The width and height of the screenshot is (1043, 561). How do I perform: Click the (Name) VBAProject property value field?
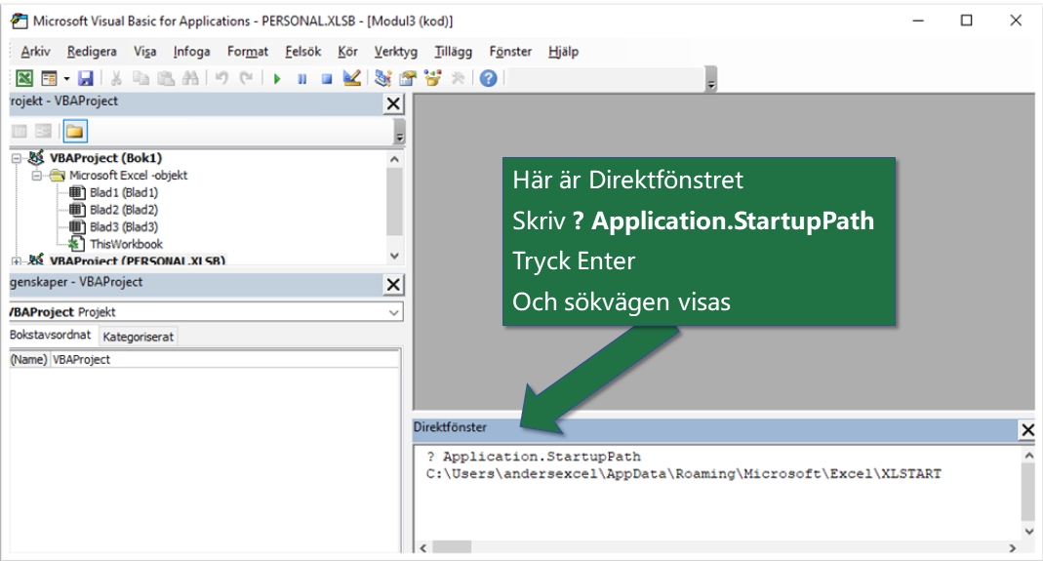tap(224, 359)
